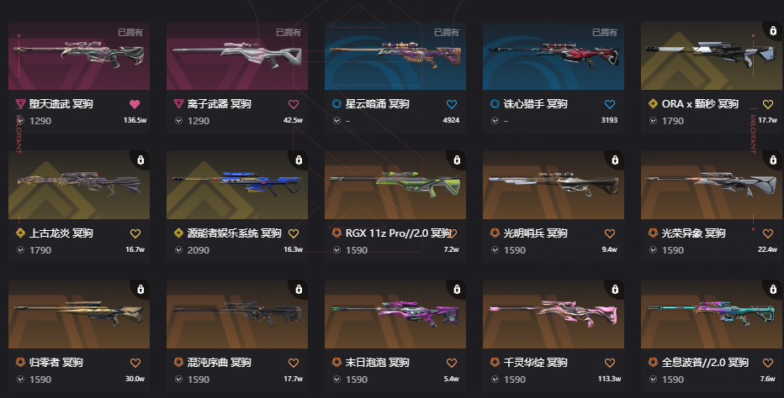The width and height of the screenshot is (784, 398).
Task: Click the yellow heart on 上古龙炎 冥驹
Action: (x=135, y=233)
